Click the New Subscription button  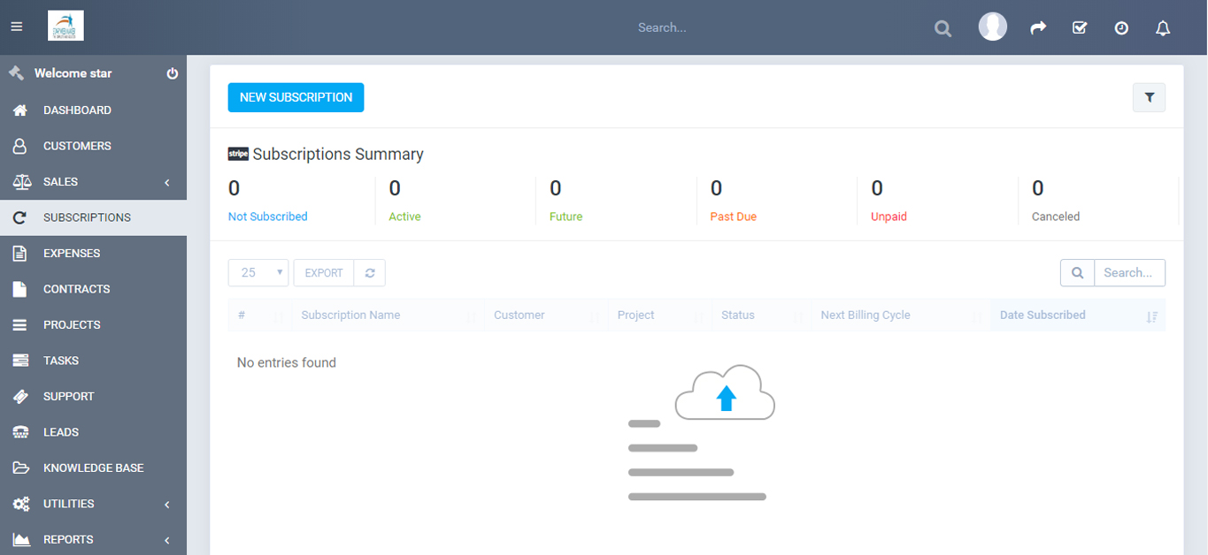pyautogui.click(x=296, y=97)
